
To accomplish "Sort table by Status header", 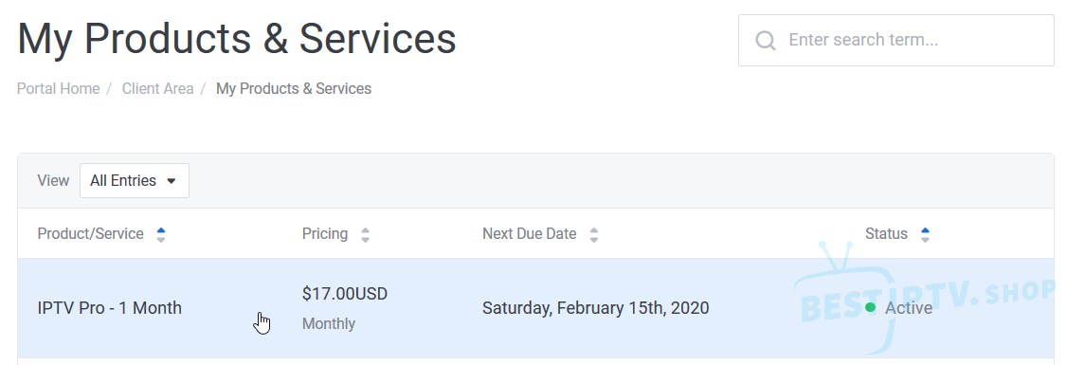I will coord(886,233).
